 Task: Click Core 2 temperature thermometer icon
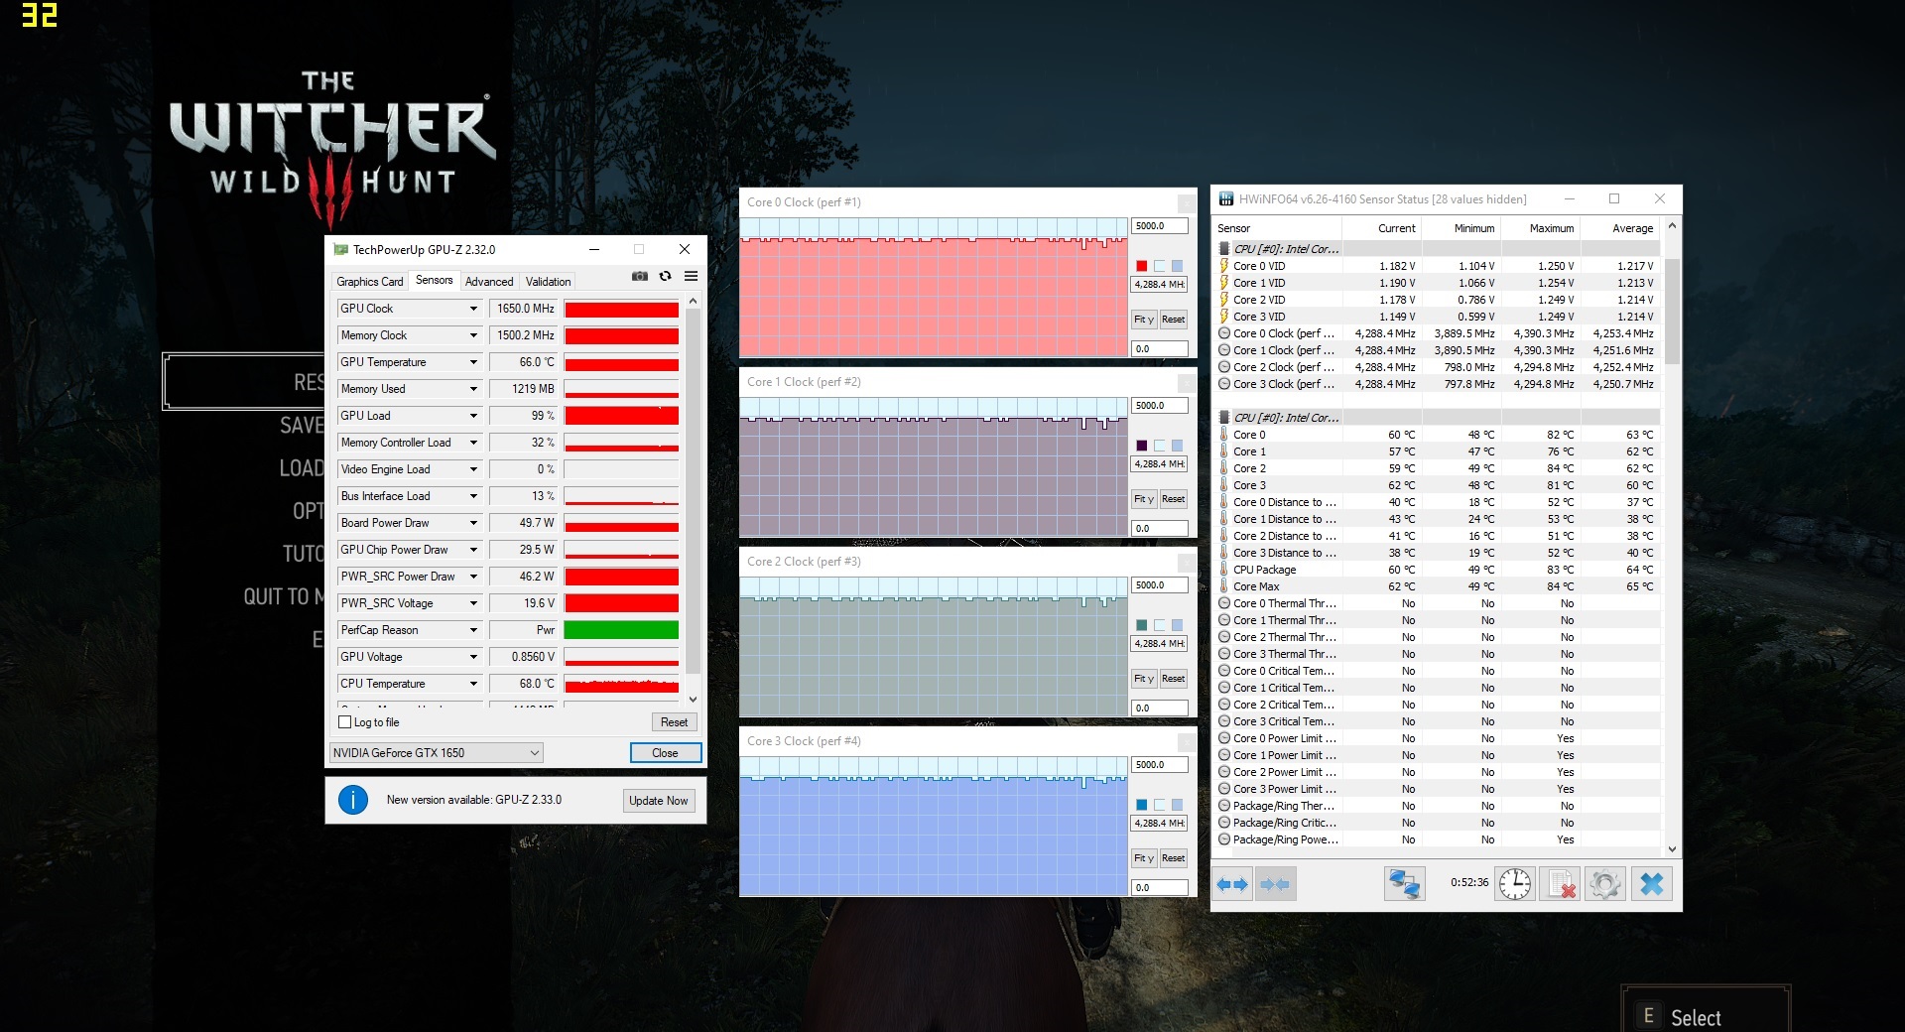pyautogui.click(x=1224, y=468)
